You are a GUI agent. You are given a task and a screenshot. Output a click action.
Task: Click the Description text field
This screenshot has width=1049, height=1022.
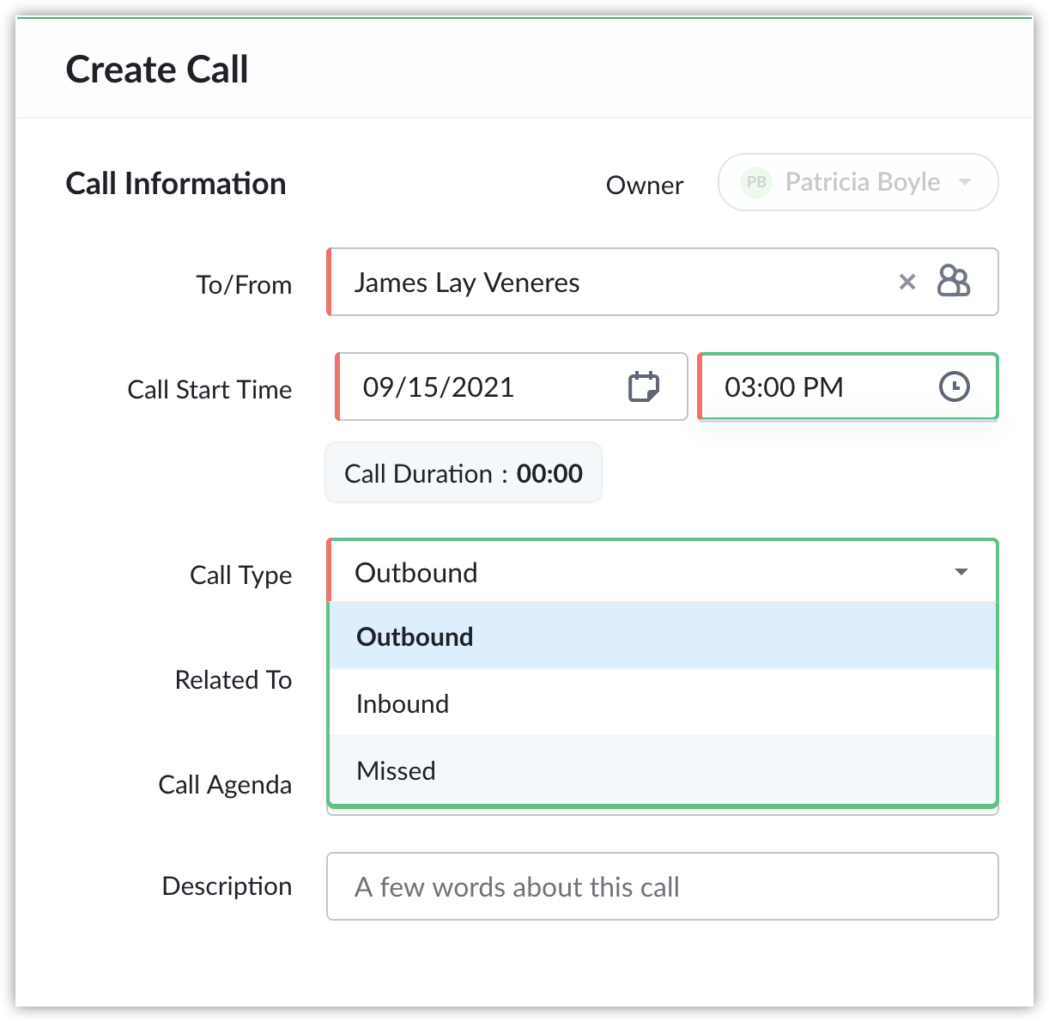663,886
